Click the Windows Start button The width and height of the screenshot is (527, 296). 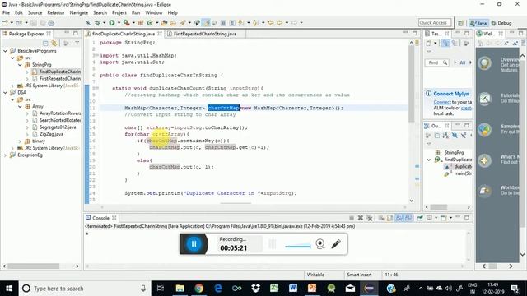point(9,289)
